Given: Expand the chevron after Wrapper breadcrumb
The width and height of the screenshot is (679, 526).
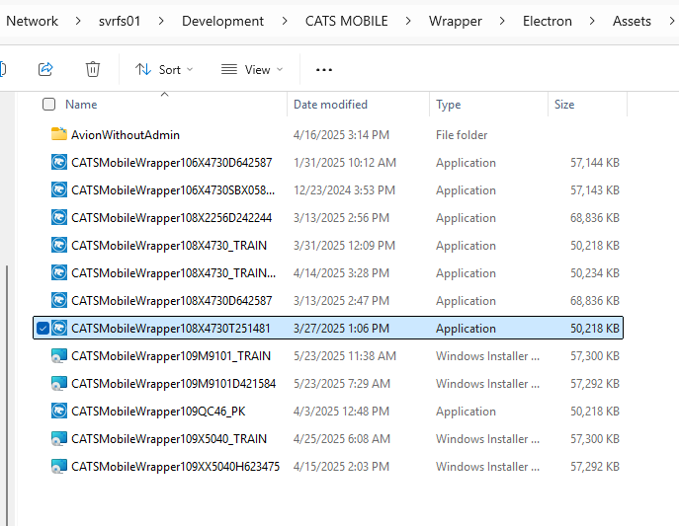Looking at the screenshot, I should [502, 21].
